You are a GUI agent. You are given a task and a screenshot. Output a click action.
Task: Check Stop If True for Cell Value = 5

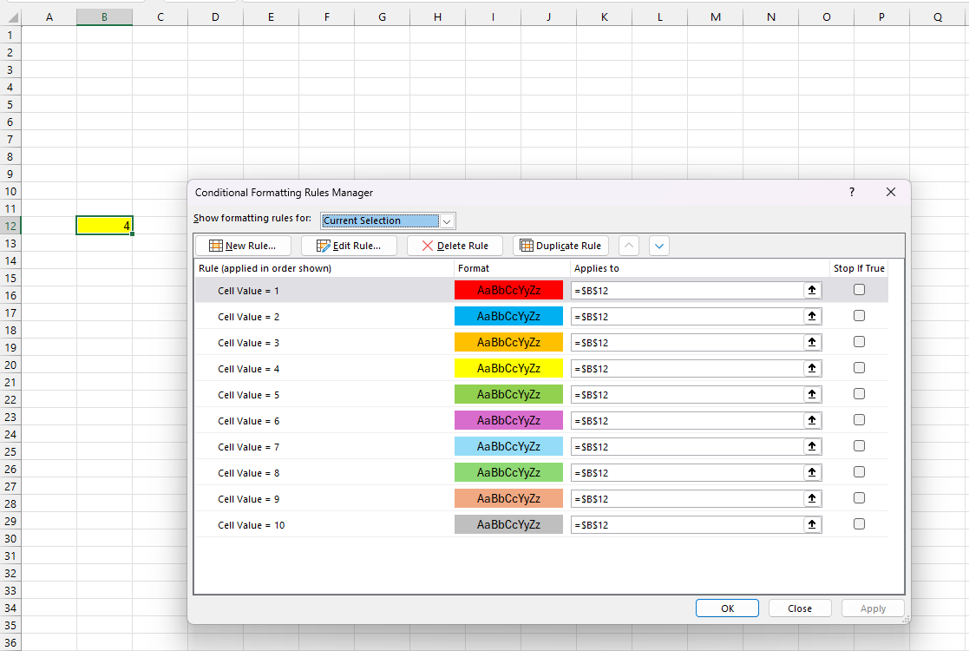(x=859, y=394)
